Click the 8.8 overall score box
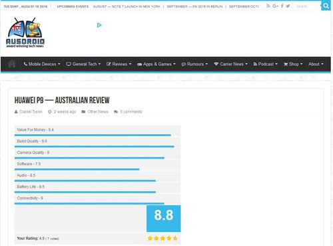This screenshot has width=333, height=246. coord(164,219)
